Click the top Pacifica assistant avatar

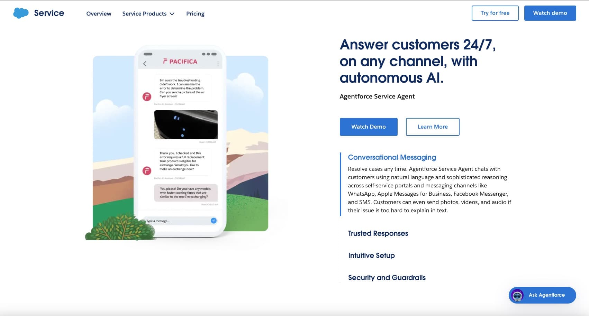point(147,96)
